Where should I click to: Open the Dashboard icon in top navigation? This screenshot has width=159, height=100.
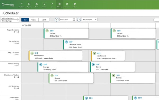[x=21, y=5]
